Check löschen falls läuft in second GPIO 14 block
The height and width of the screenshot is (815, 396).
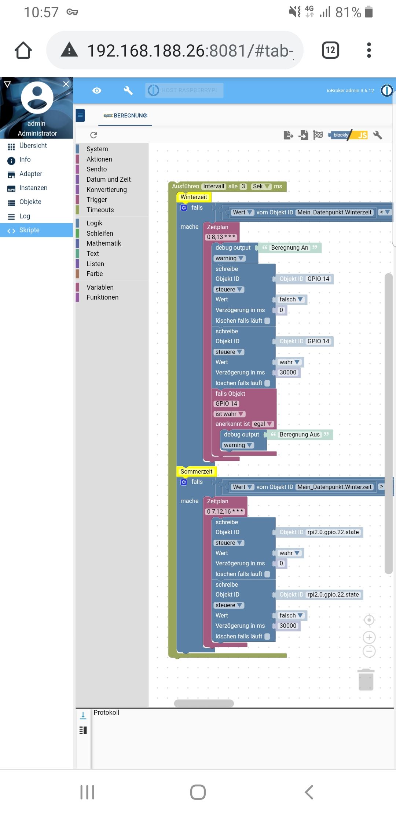[267, 383]
